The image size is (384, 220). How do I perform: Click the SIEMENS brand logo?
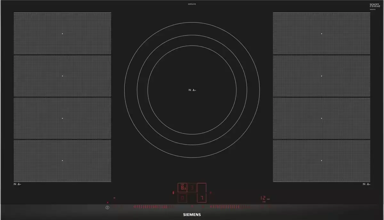(192, 215)
